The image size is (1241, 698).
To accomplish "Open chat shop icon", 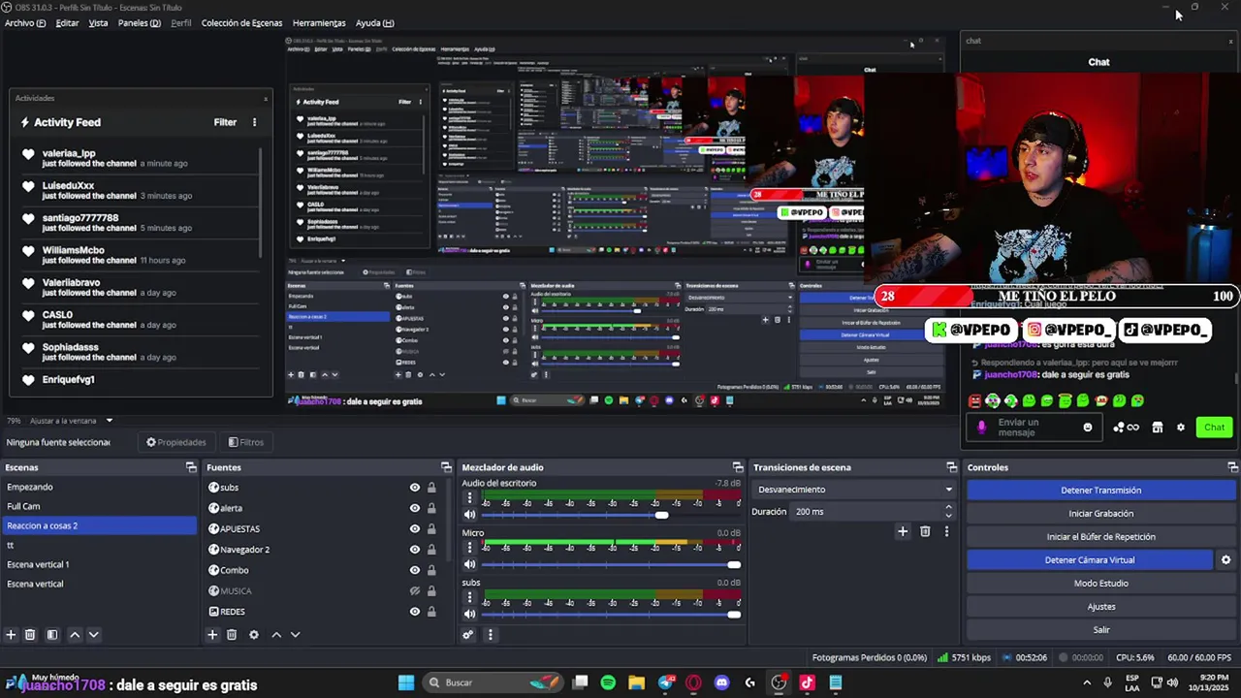I will point(1157,428).
